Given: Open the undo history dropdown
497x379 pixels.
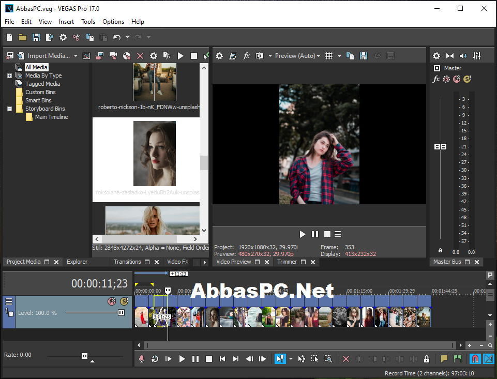Looking at the screenshot, I should click(127, 37).
